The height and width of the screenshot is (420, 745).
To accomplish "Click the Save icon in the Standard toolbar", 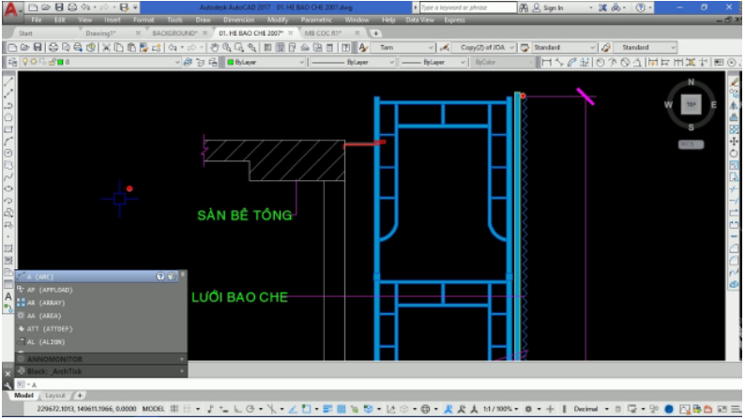I will (38, 47).
